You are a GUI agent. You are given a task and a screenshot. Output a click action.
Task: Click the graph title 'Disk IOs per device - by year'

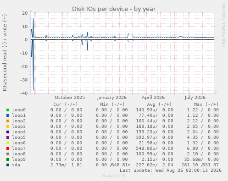tap(114, 9)
